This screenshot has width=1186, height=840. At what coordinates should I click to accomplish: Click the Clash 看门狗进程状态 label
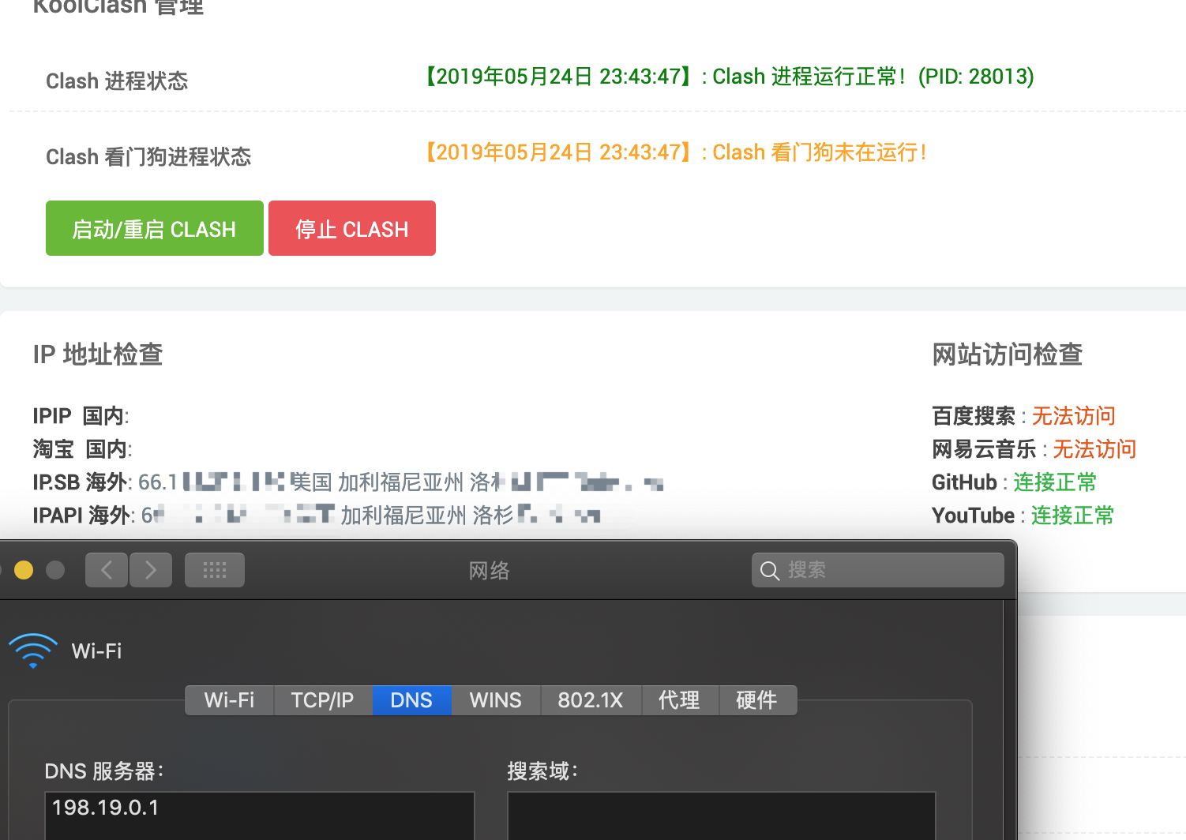point(148,157)
